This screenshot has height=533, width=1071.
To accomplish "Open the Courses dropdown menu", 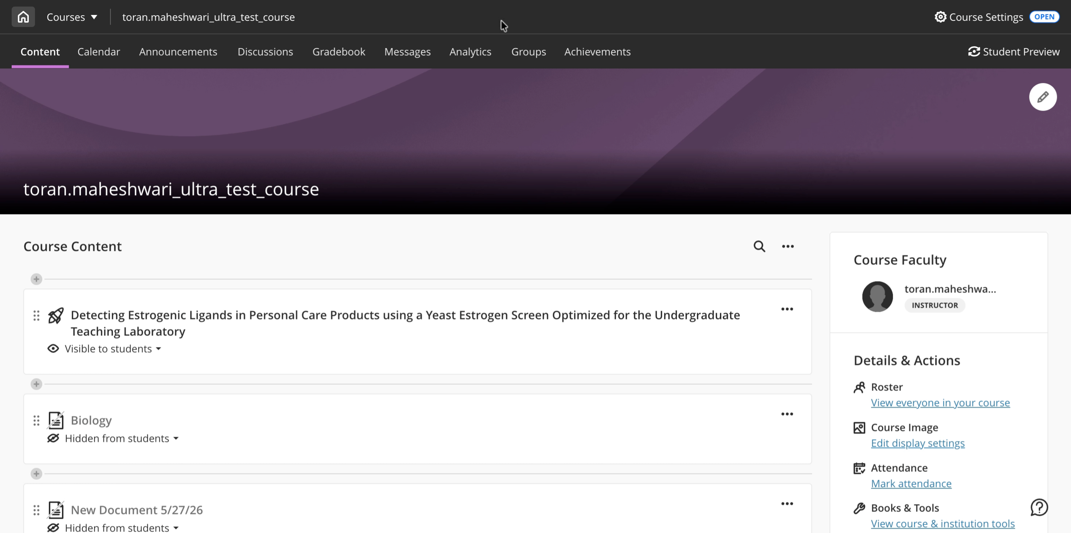I will click(x=72, y=17).
